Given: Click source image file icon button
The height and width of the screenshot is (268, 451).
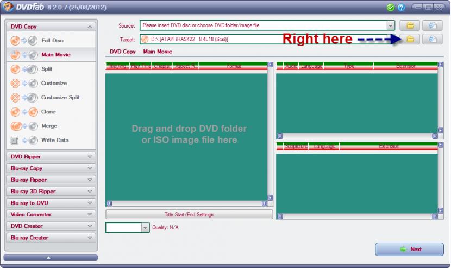Looking at the screenshot, I should [x=433, y=25].
